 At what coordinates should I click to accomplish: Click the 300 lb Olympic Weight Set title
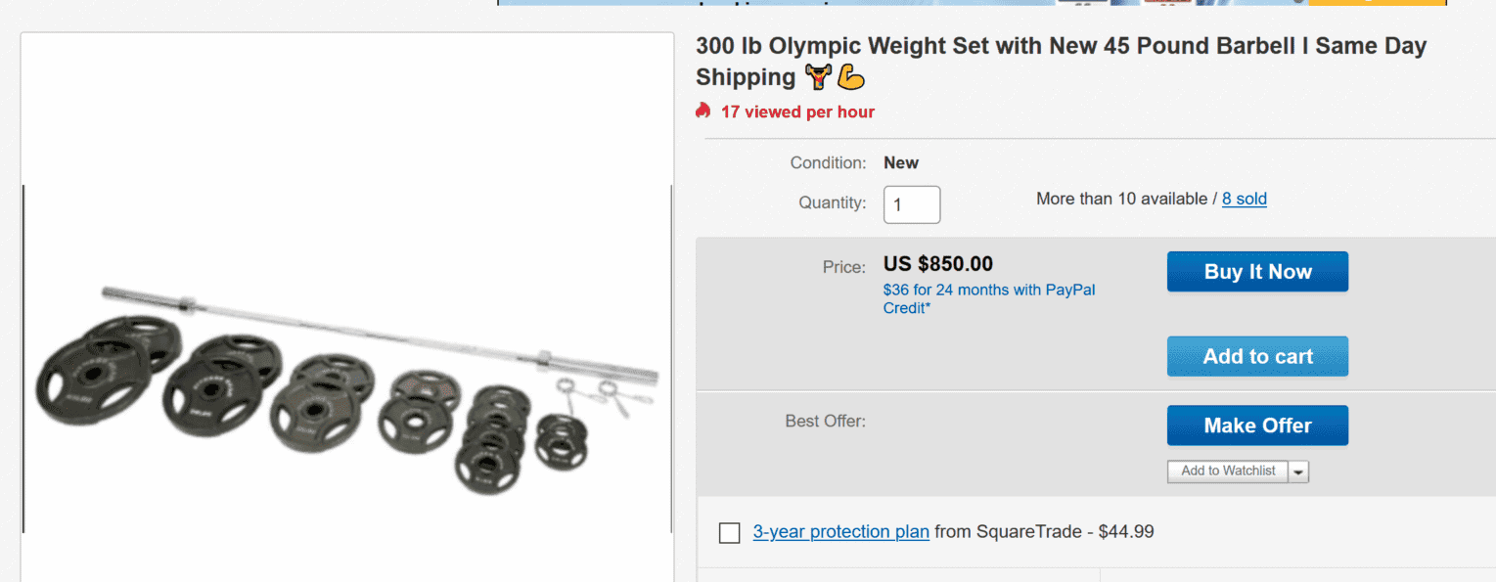pyautogui.click(x=1062, y=61)
